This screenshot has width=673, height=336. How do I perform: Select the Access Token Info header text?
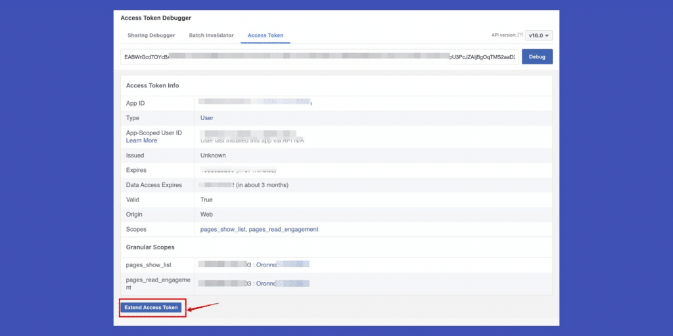pos(152,85)
